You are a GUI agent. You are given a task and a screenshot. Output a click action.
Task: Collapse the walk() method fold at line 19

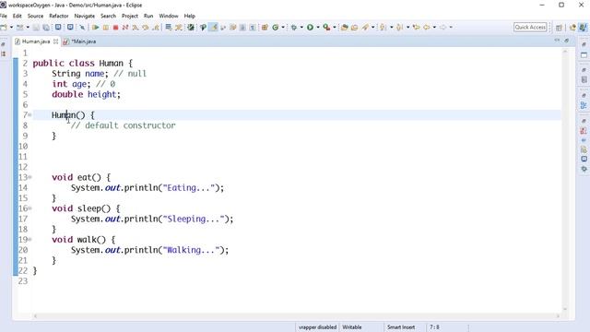tap(29, 239)
